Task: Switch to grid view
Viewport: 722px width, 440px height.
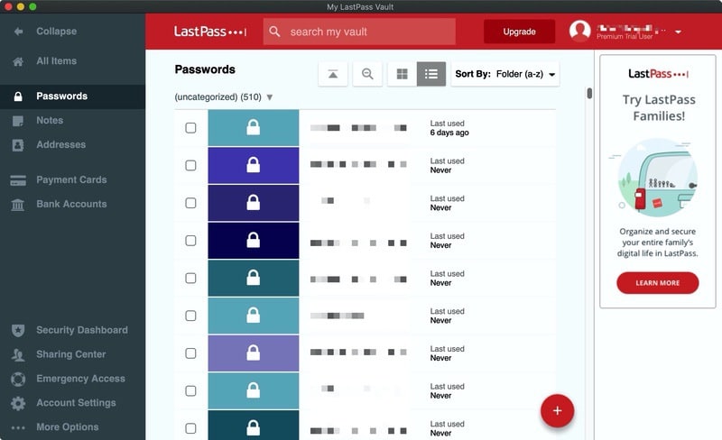Action: 402,74
